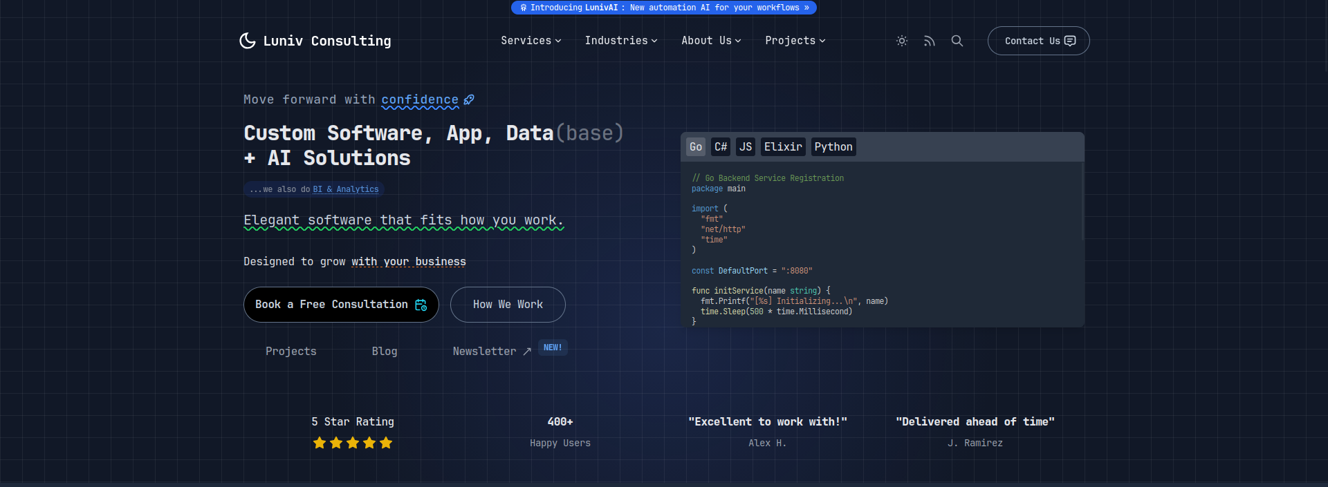Image resolution: width=1328 pixels, height=487 pixels.
Task: Click the Luniv Consulting moon logo
Action: click(247, 41)
